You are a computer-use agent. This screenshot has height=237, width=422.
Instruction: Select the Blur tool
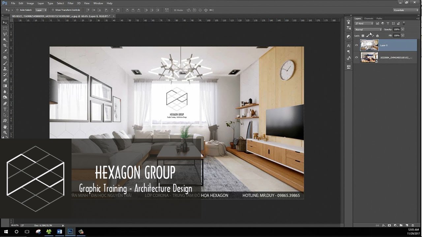5,92
